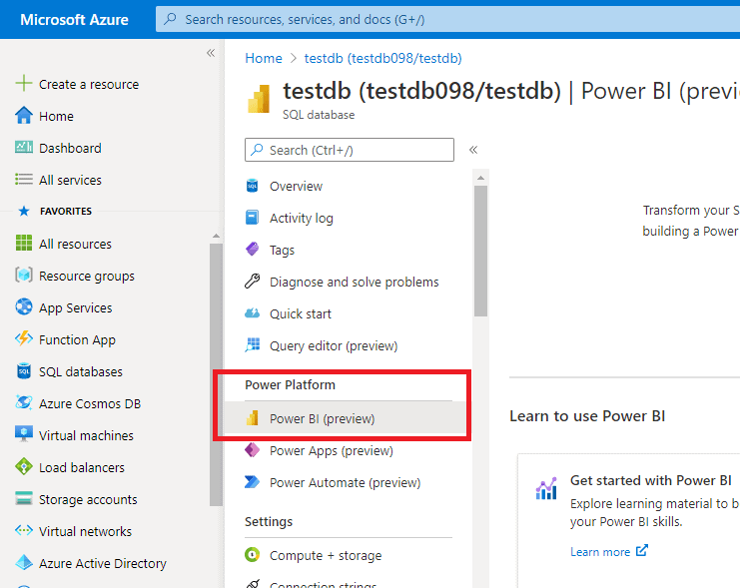740x588 pixels.
Task: Open the Resource groups cube icon
Action: click(x=24, y=276)
